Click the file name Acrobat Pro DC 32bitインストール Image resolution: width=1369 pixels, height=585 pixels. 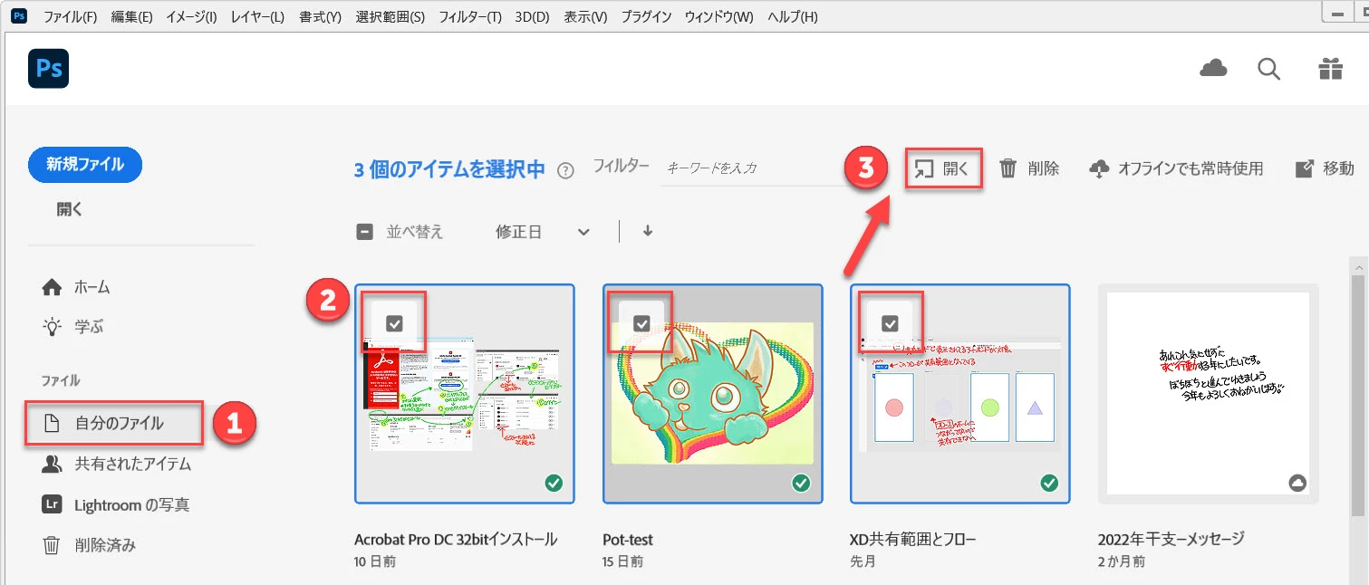[x=456, y=540]
